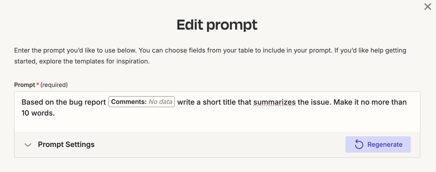
Task: Open the Prompt Settings section label
Action: [66, 144]
